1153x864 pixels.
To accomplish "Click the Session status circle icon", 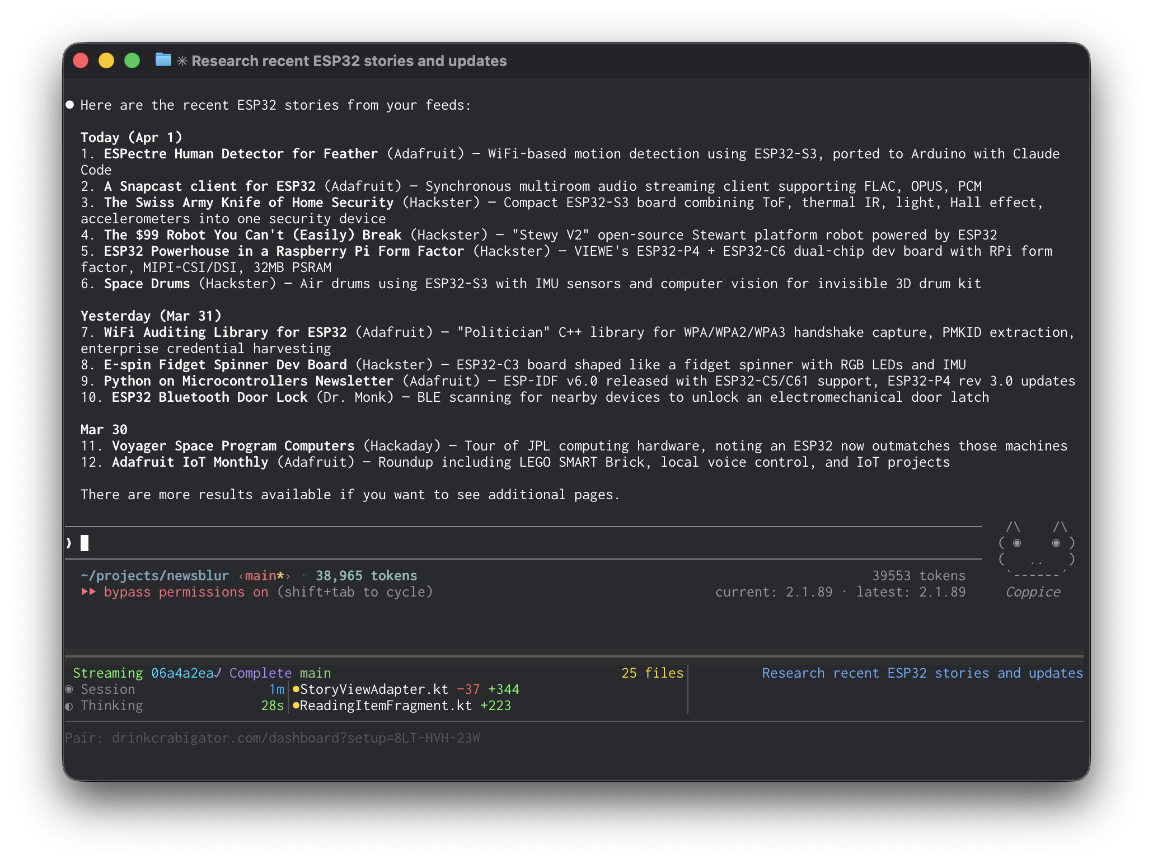I will coord(69,689).
